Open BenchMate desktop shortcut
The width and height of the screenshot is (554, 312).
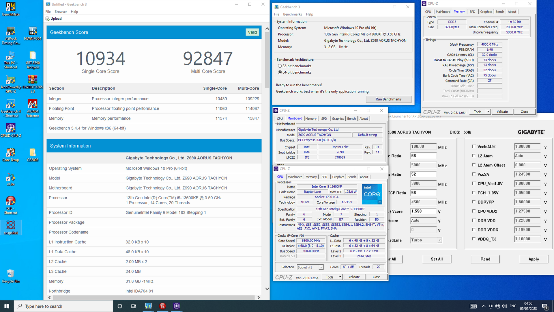[11, 9]
